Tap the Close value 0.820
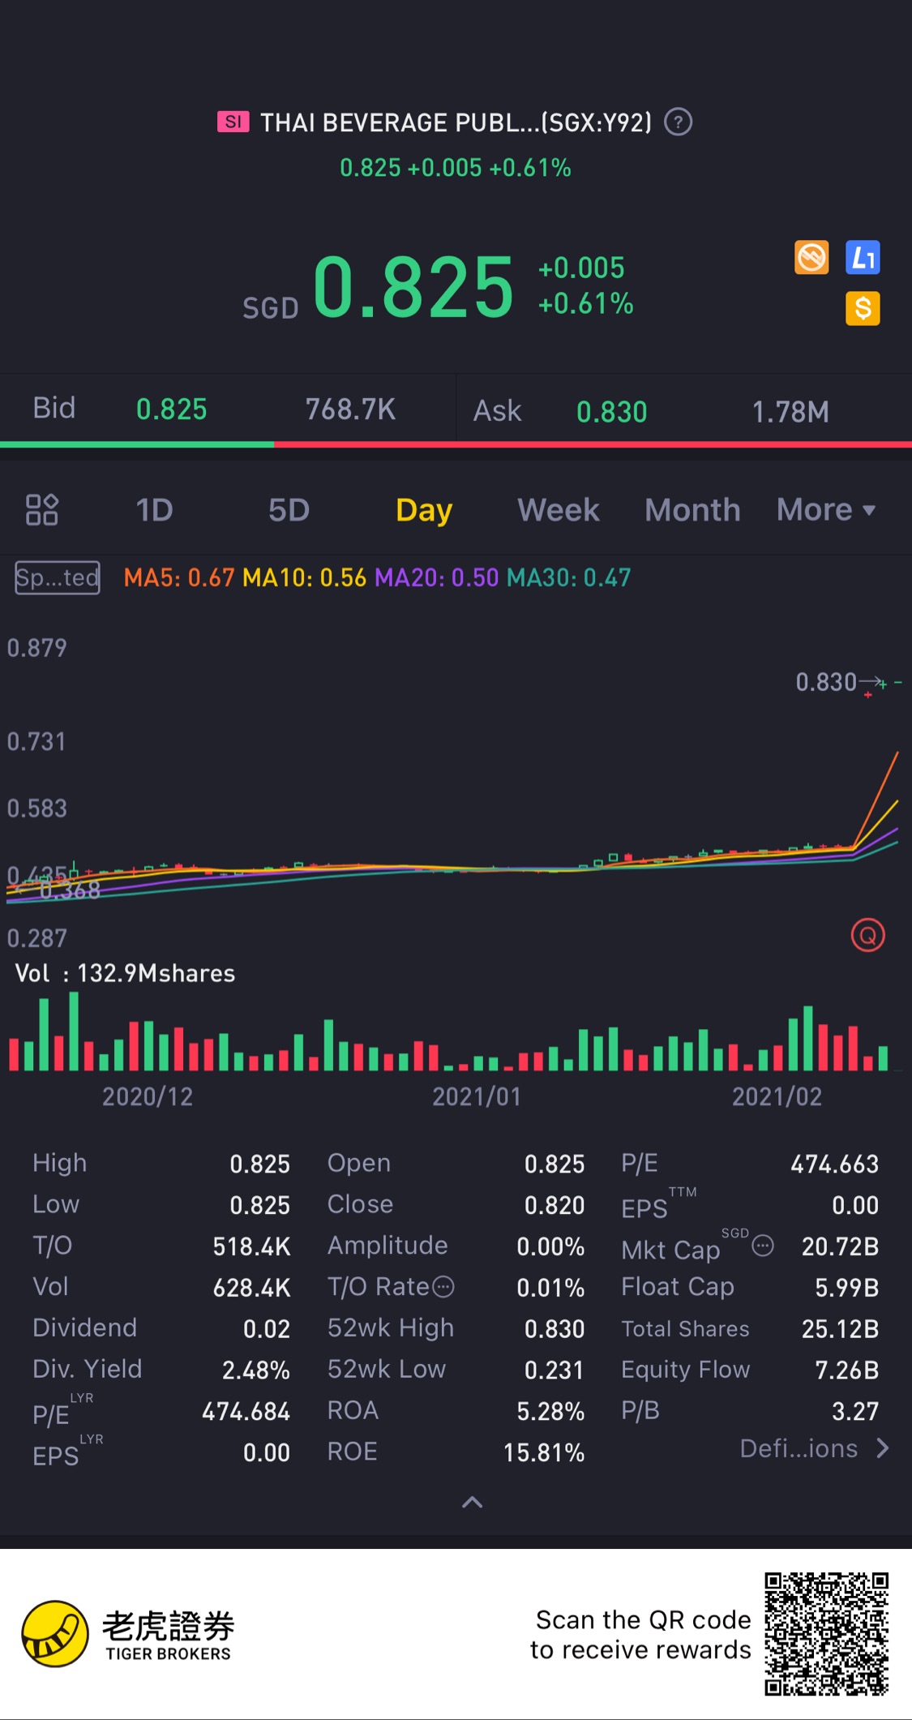Screen dimensions: 912x1720 point(554,1205)
